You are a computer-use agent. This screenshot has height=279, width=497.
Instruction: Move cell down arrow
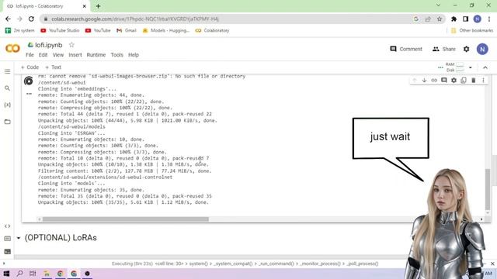424,81
